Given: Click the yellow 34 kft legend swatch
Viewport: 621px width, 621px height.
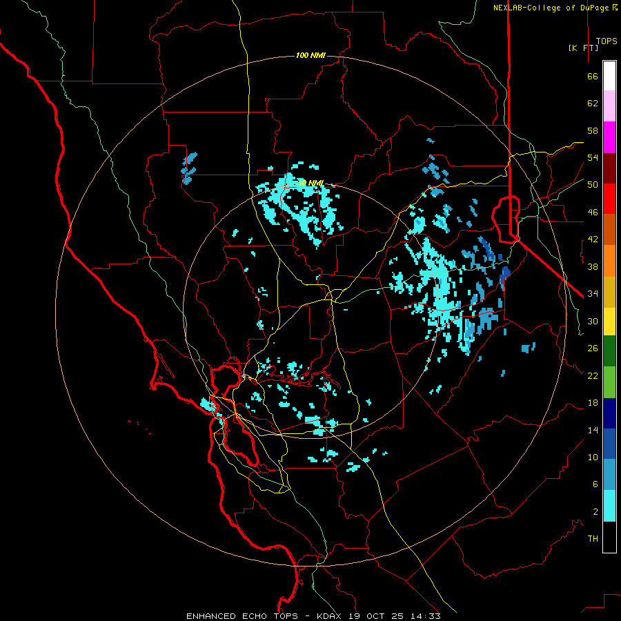Looking at the screenshot, I should 609,322.
